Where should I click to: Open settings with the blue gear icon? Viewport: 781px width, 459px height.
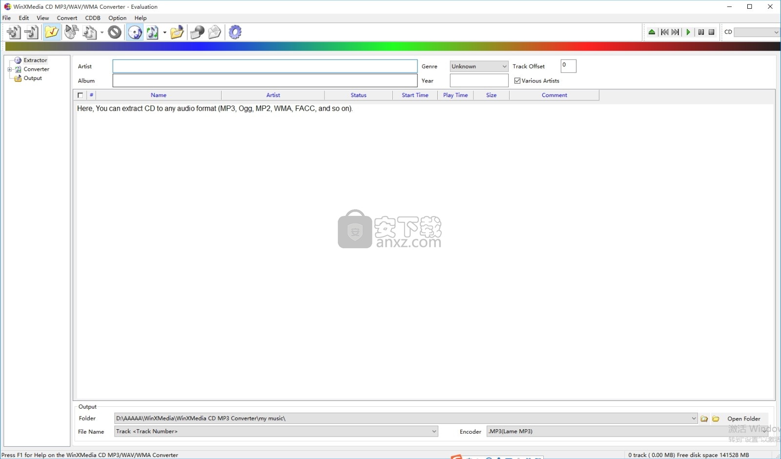235,32
